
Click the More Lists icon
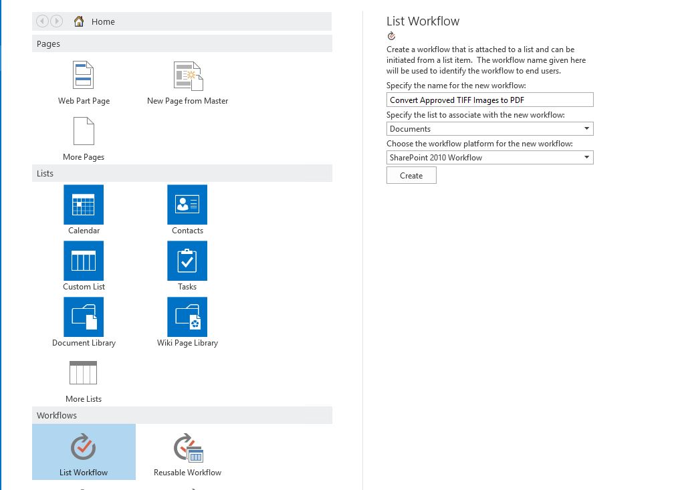[x=83, y=372]
